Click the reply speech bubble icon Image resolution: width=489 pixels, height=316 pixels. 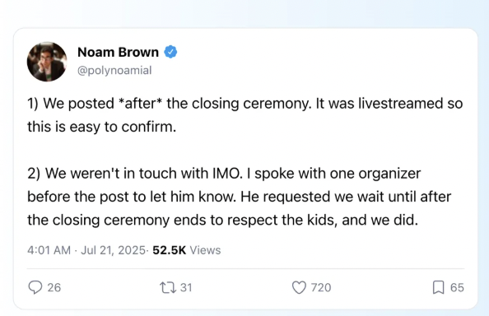tap(35, 287)
